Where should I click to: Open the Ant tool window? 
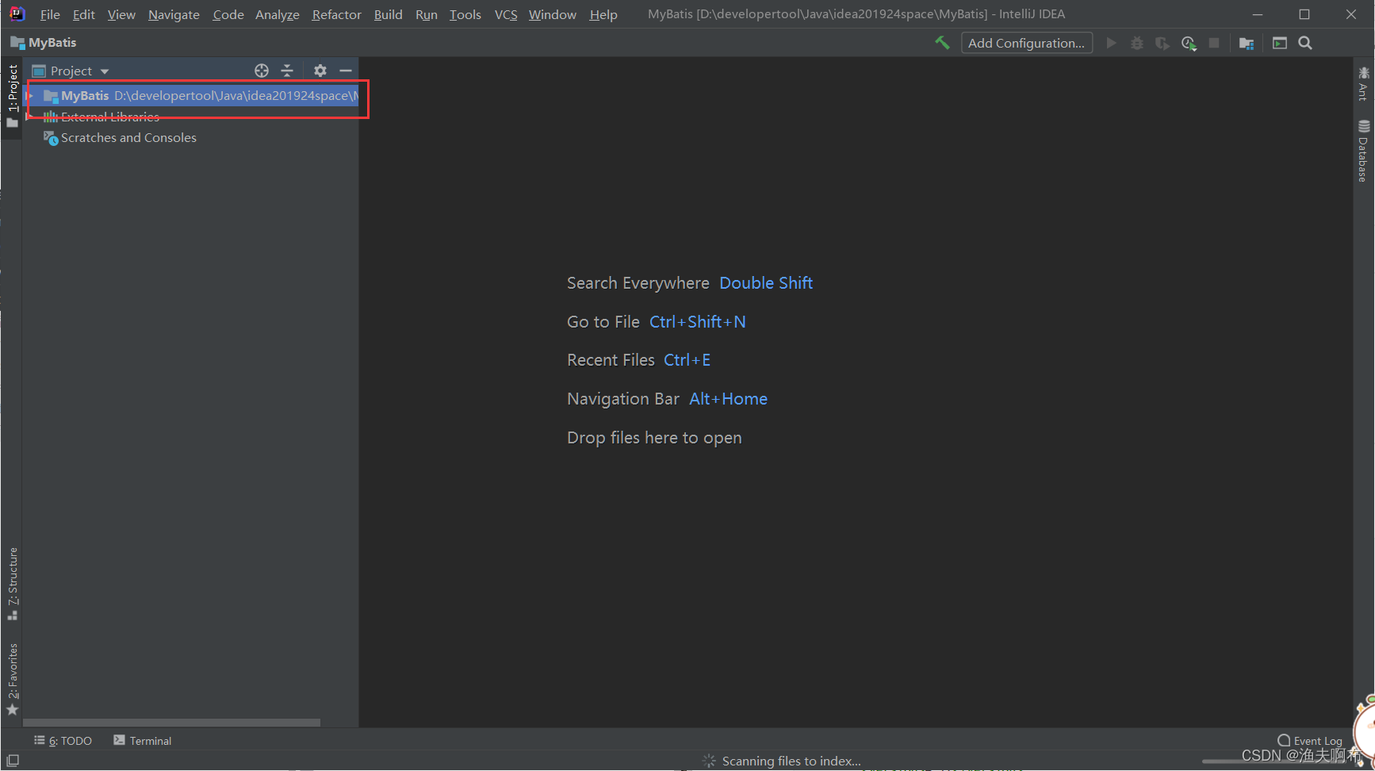click(x=1363, y=83)
